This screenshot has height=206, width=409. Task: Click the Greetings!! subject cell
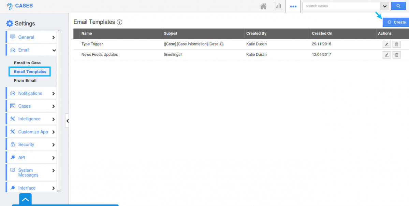point(173,55)
